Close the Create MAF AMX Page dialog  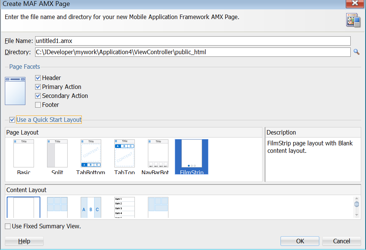tap(355, 3)
